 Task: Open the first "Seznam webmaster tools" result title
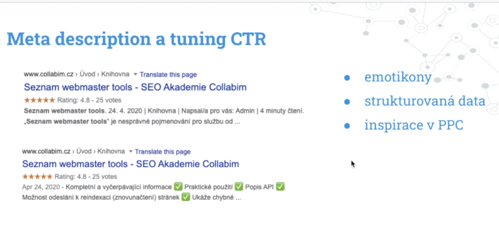(135, 87)
